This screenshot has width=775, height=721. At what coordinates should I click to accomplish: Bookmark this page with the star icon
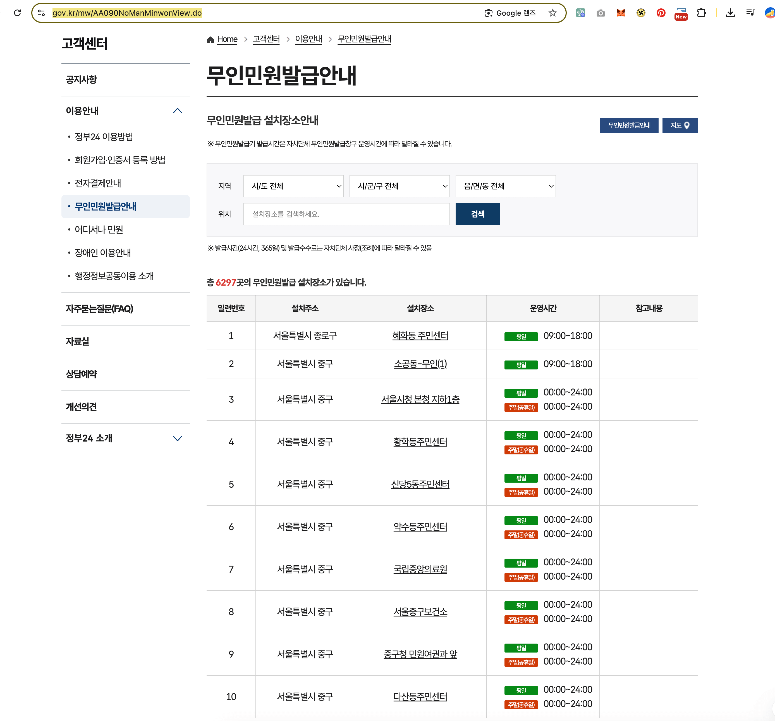coord(552,13)
